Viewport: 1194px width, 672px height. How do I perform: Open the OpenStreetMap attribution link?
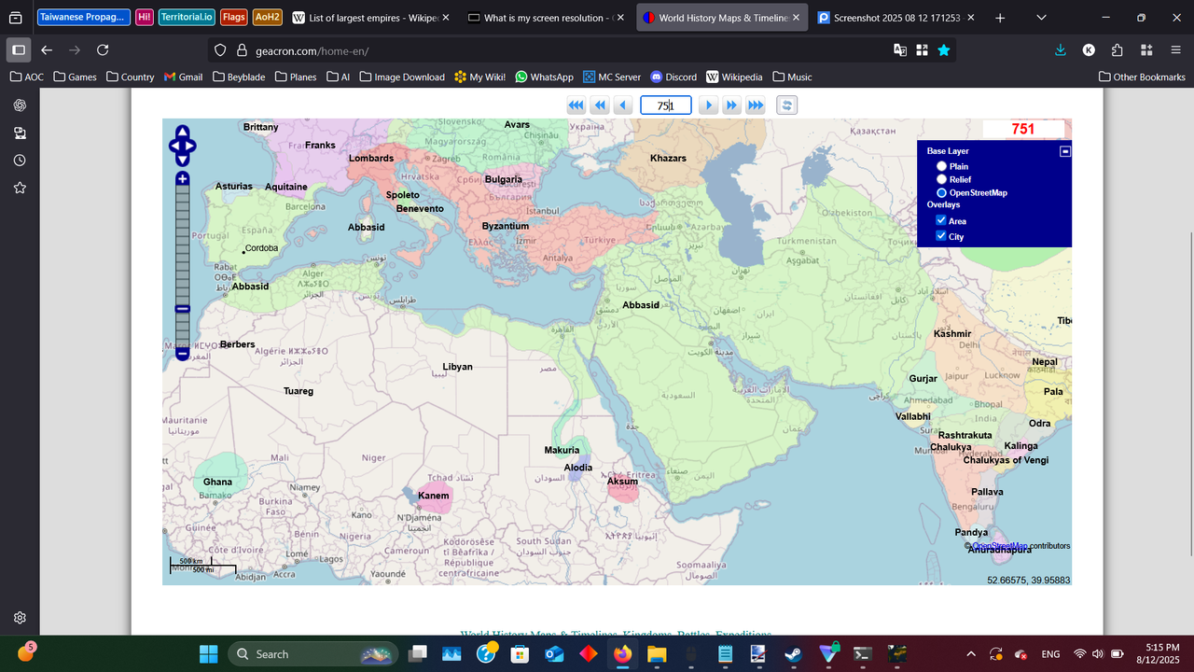click(1000, 546)
